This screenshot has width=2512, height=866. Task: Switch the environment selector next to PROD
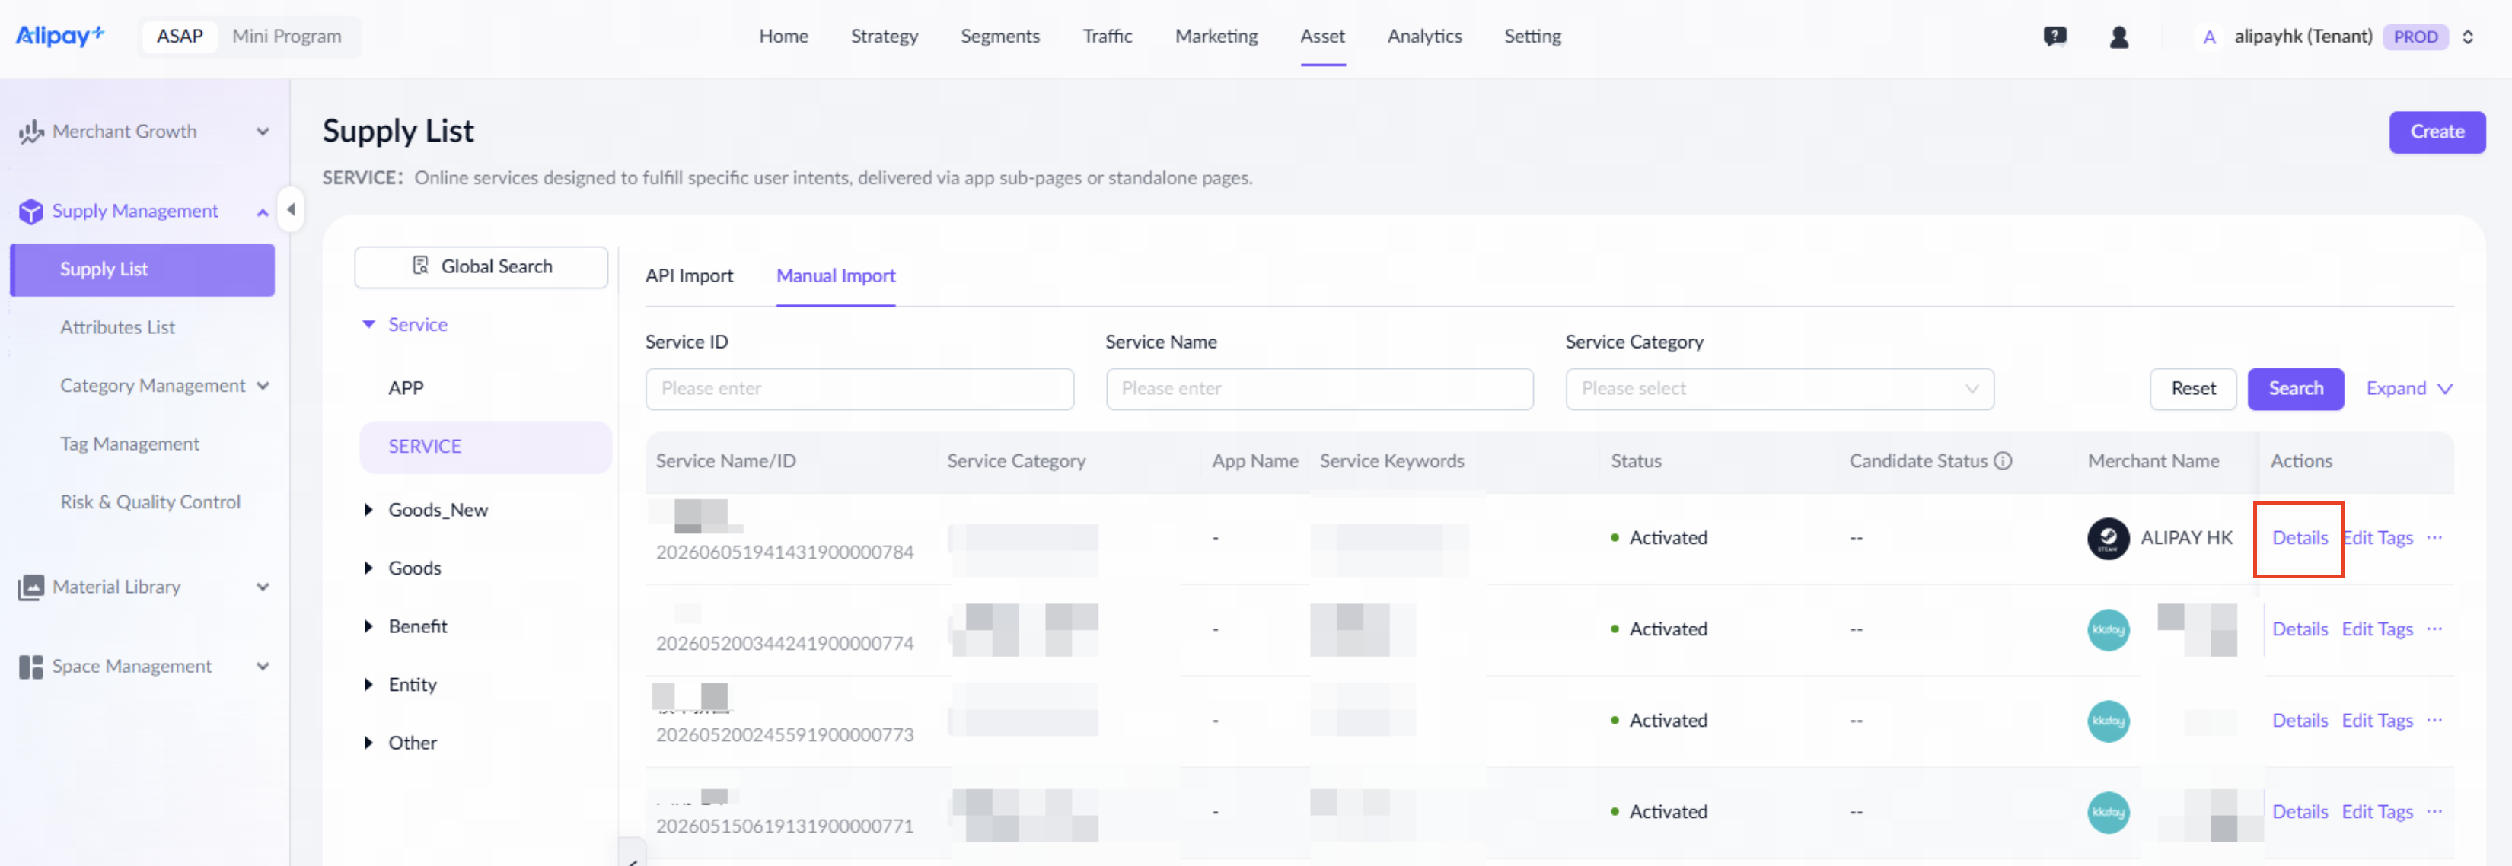click(2468, 37)
